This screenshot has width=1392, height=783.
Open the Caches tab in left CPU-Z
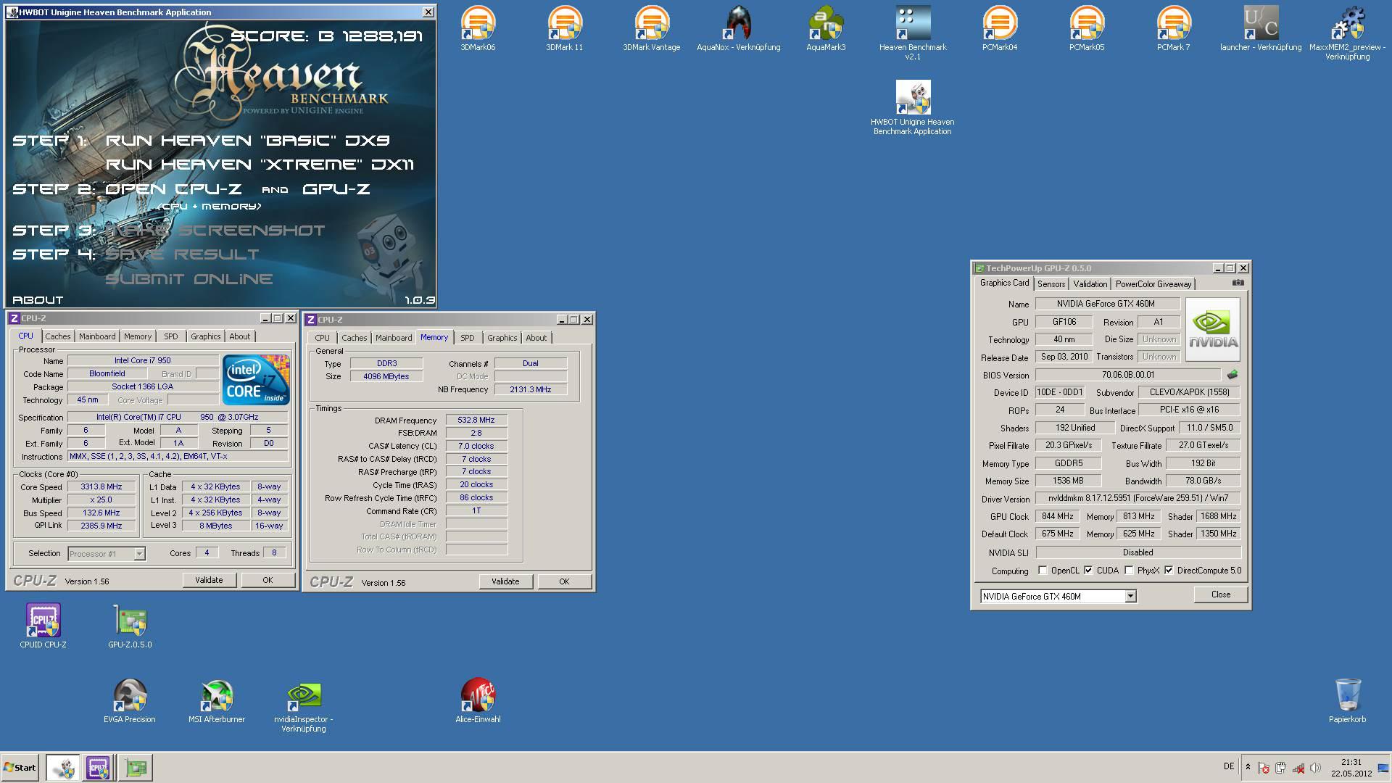(x=58, y=336)
